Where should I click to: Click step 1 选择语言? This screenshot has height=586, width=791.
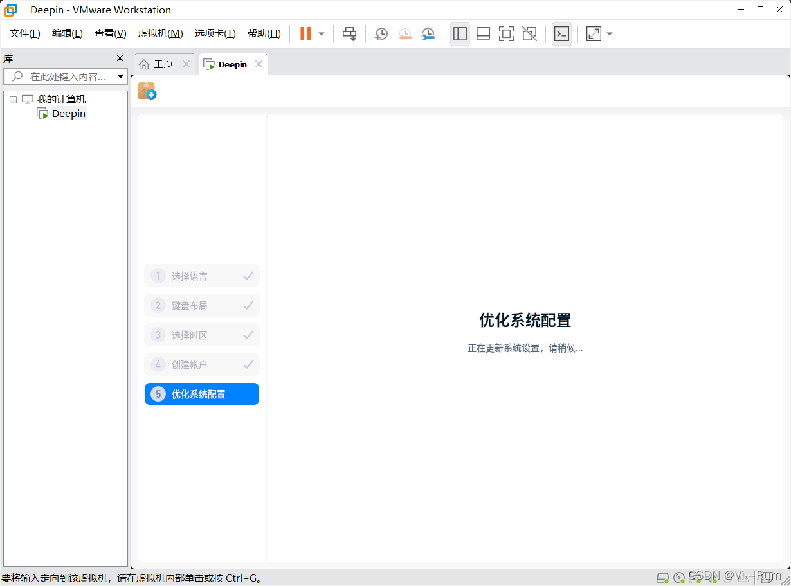pyautogui.click(x=202, y=276)
